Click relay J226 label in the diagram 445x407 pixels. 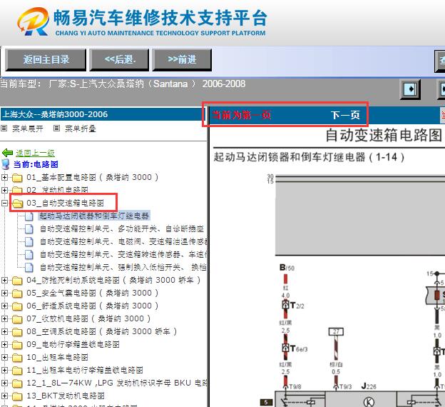(369, 386)
